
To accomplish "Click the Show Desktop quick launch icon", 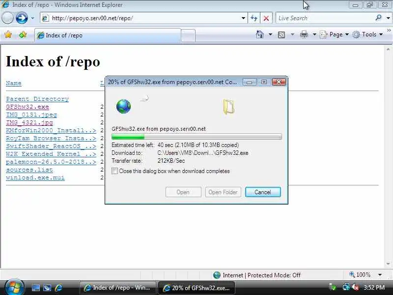I will tap(35, 288).
